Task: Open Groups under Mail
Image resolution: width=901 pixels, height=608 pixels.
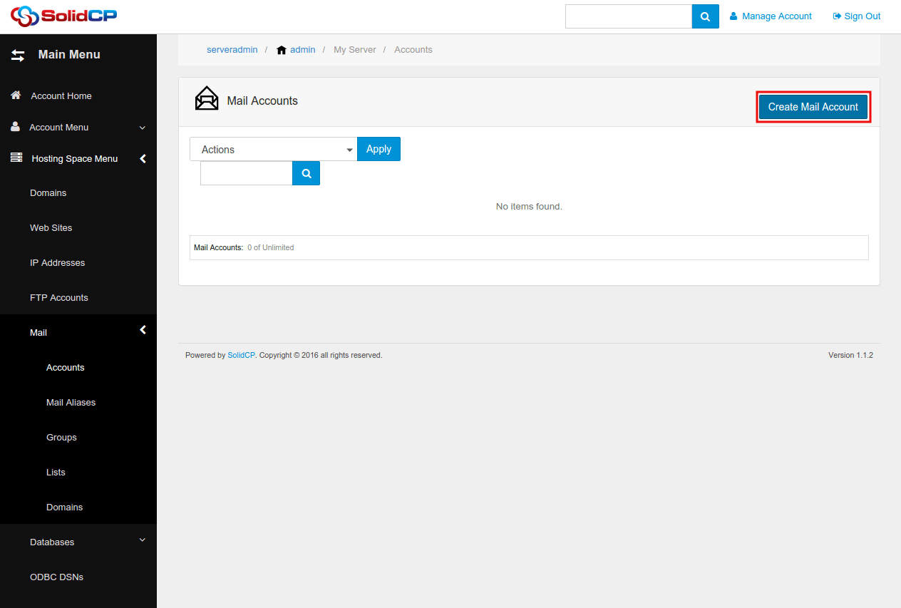Action: click(61, 438)
